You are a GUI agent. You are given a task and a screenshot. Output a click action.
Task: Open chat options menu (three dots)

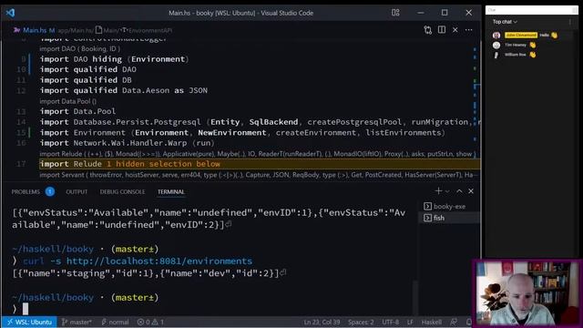570,22
